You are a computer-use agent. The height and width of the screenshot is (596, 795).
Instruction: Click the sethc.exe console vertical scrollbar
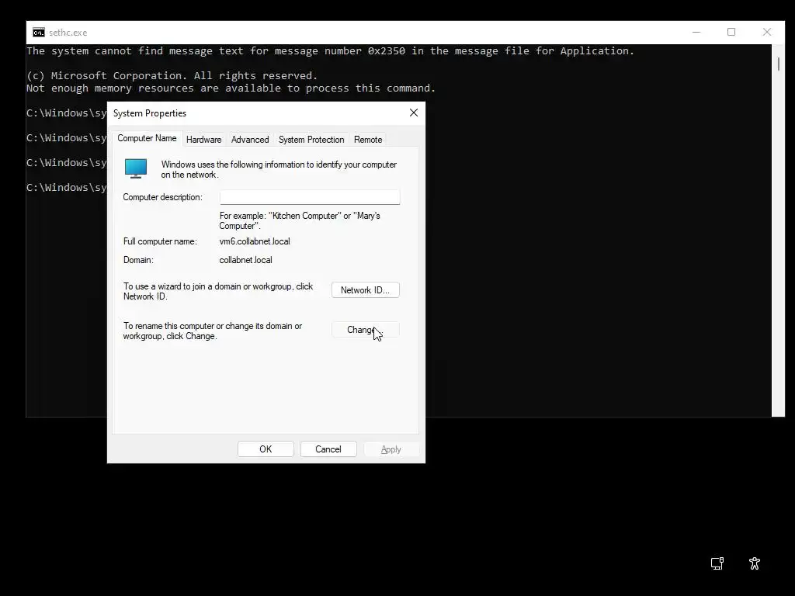(778, 230)
